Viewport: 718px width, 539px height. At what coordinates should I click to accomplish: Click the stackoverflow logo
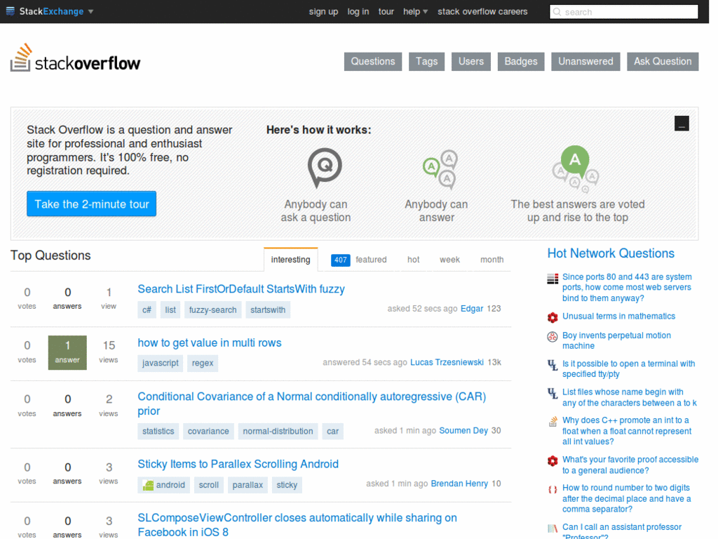[75, 60]
